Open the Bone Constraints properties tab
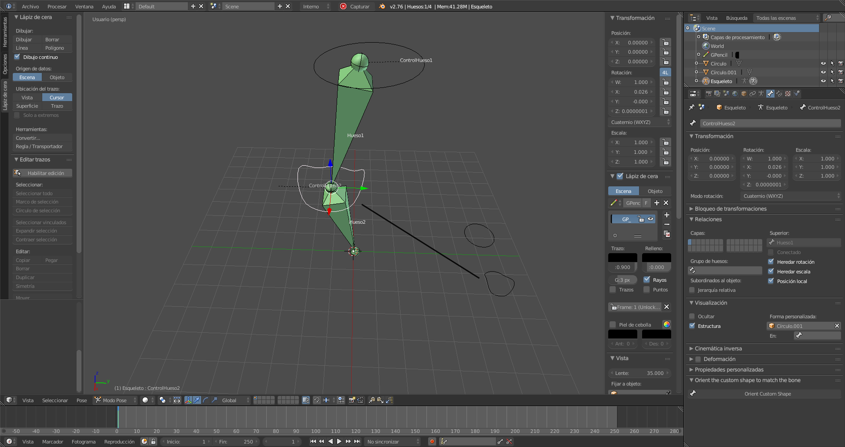The width and height of the screenshot is (845, 447). click(x=779, y=94)
